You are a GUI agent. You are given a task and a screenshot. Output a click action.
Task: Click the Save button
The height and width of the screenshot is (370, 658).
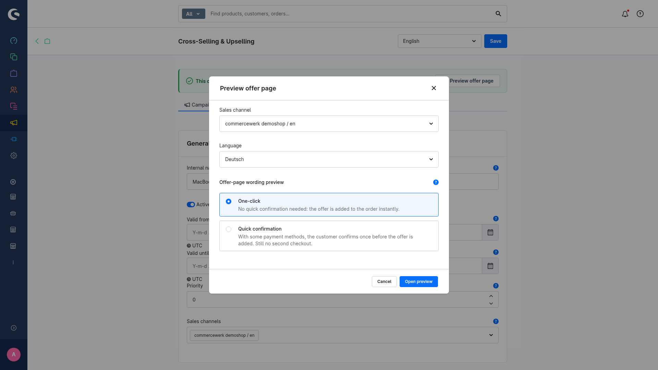tap(496, 41)
